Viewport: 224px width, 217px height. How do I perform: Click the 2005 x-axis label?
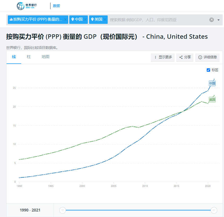(x=114, y=186)
